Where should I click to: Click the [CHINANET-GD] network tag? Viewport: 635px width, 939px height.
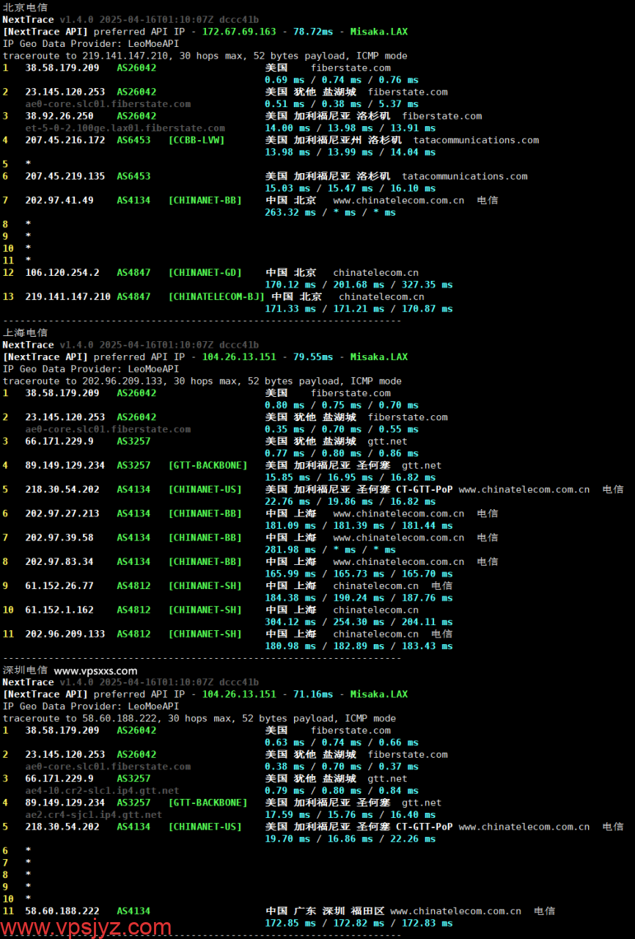coord(205,273)
